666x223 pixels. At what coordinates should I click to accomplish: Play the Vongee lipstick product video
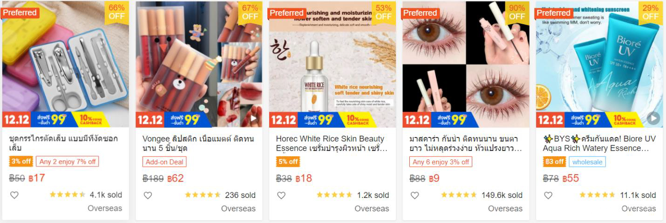pyautogui.click(x=254, y=118)
